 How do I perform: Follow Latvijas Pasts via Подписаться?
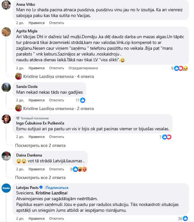point(57,188)
